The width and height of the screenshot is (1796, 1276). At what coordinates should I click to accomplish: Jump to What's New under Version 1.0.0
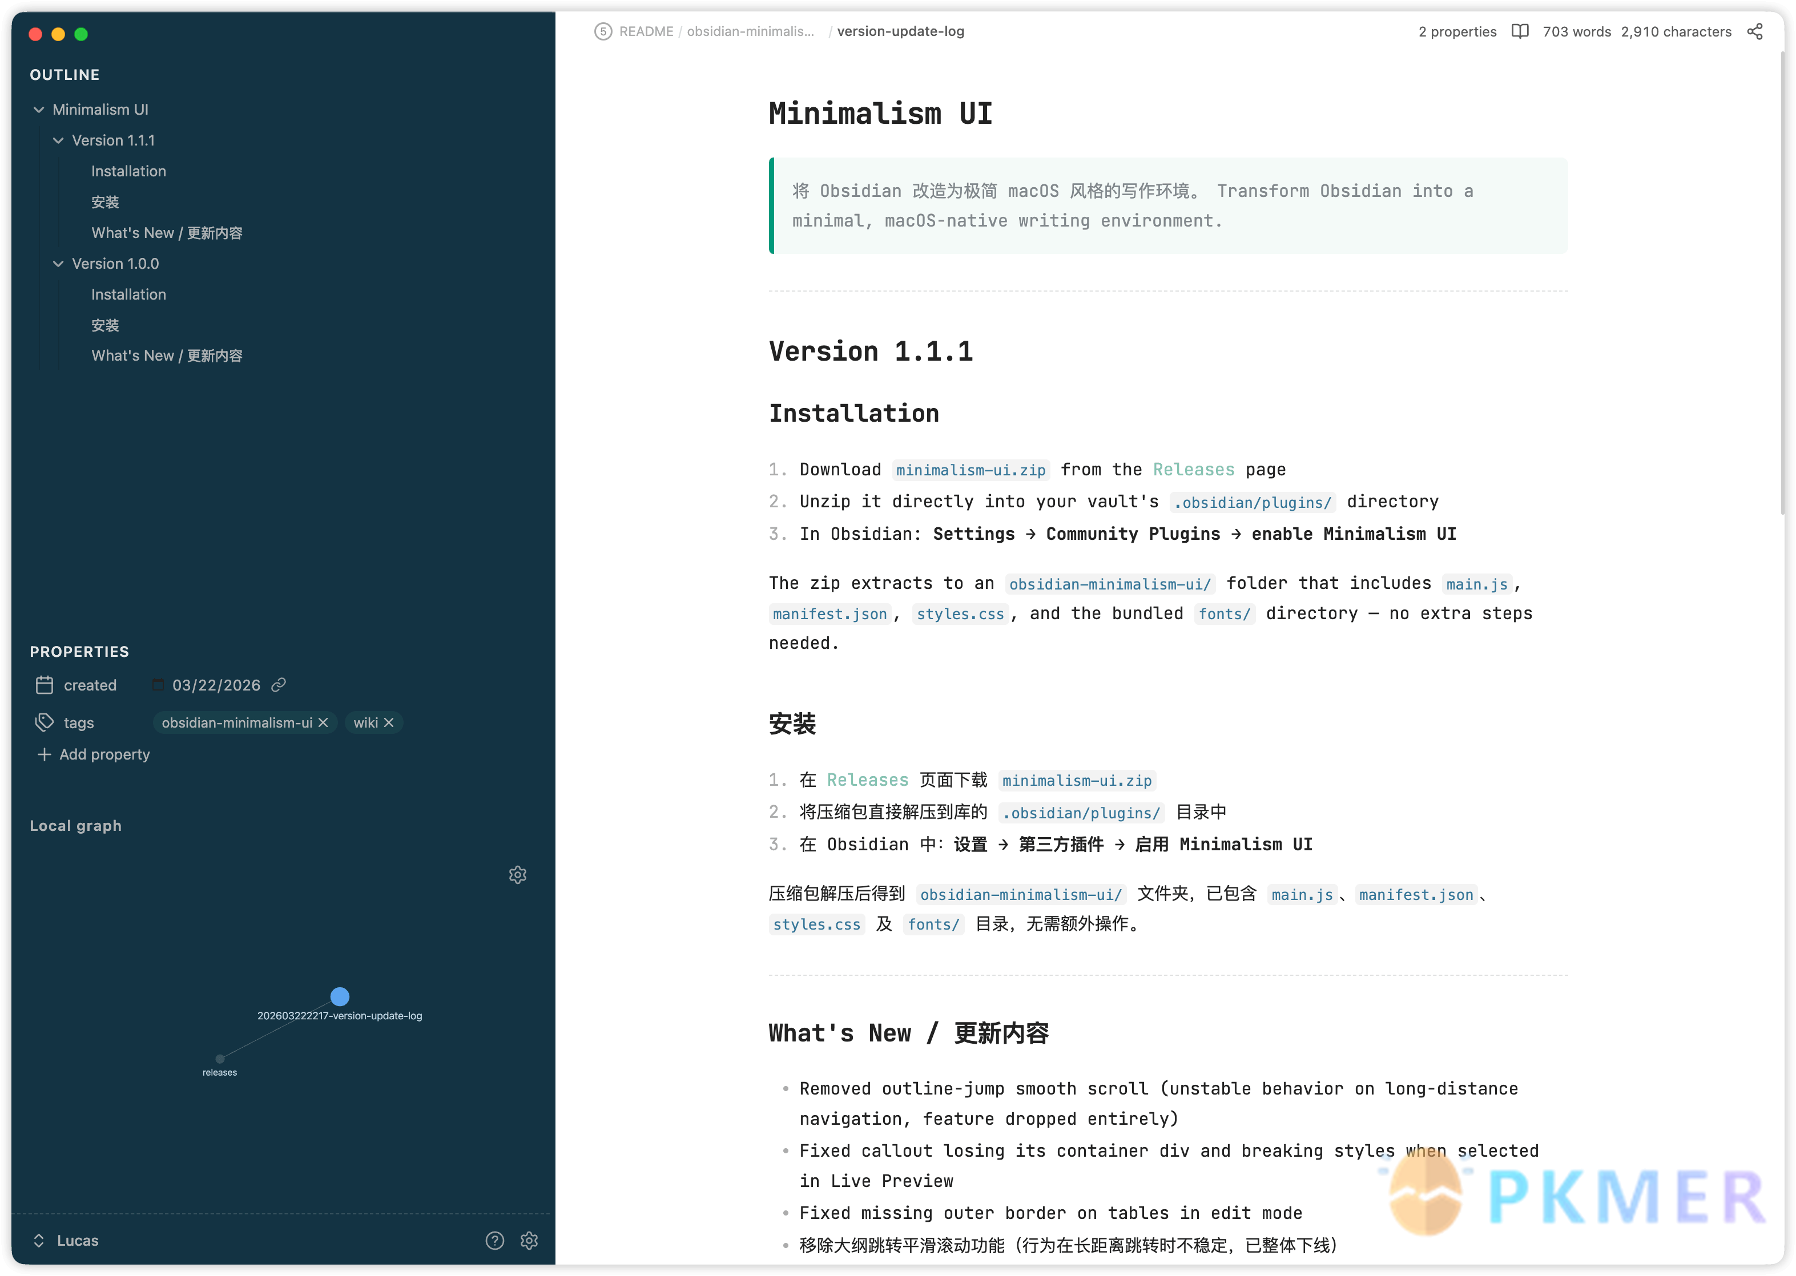167,356
